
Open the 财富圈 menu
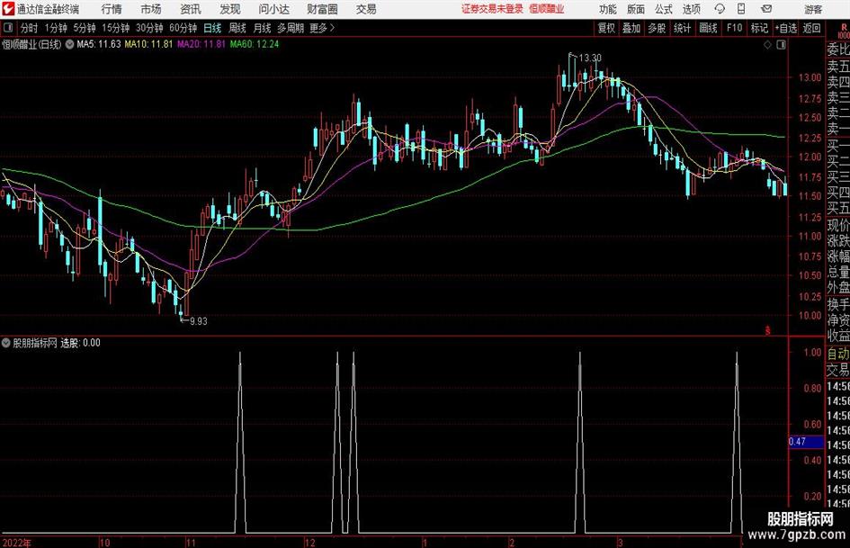click(x=322, y=9)
